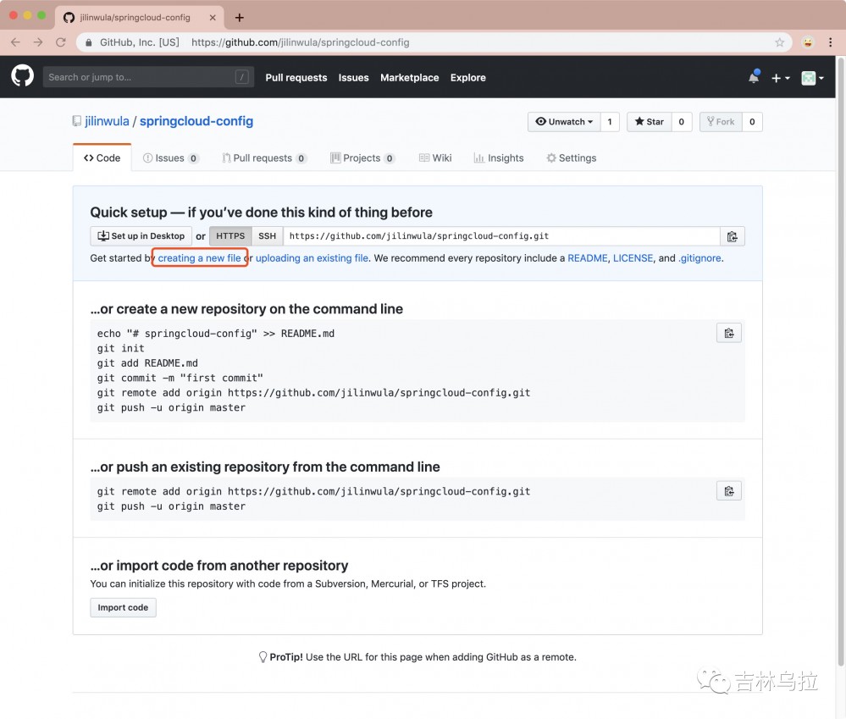The height and width of the screenshot is (719, 846).
Task: Click creating a new file link
Action: (199, 257)
